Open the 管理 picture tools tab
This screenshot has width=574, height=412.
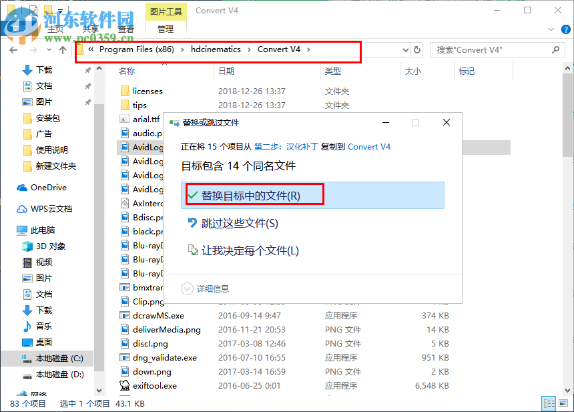click(x=164, y=29)
